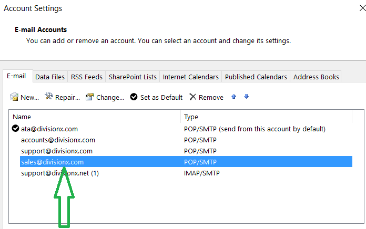Switch to the Data Files tab

click(x=50, y=77)
